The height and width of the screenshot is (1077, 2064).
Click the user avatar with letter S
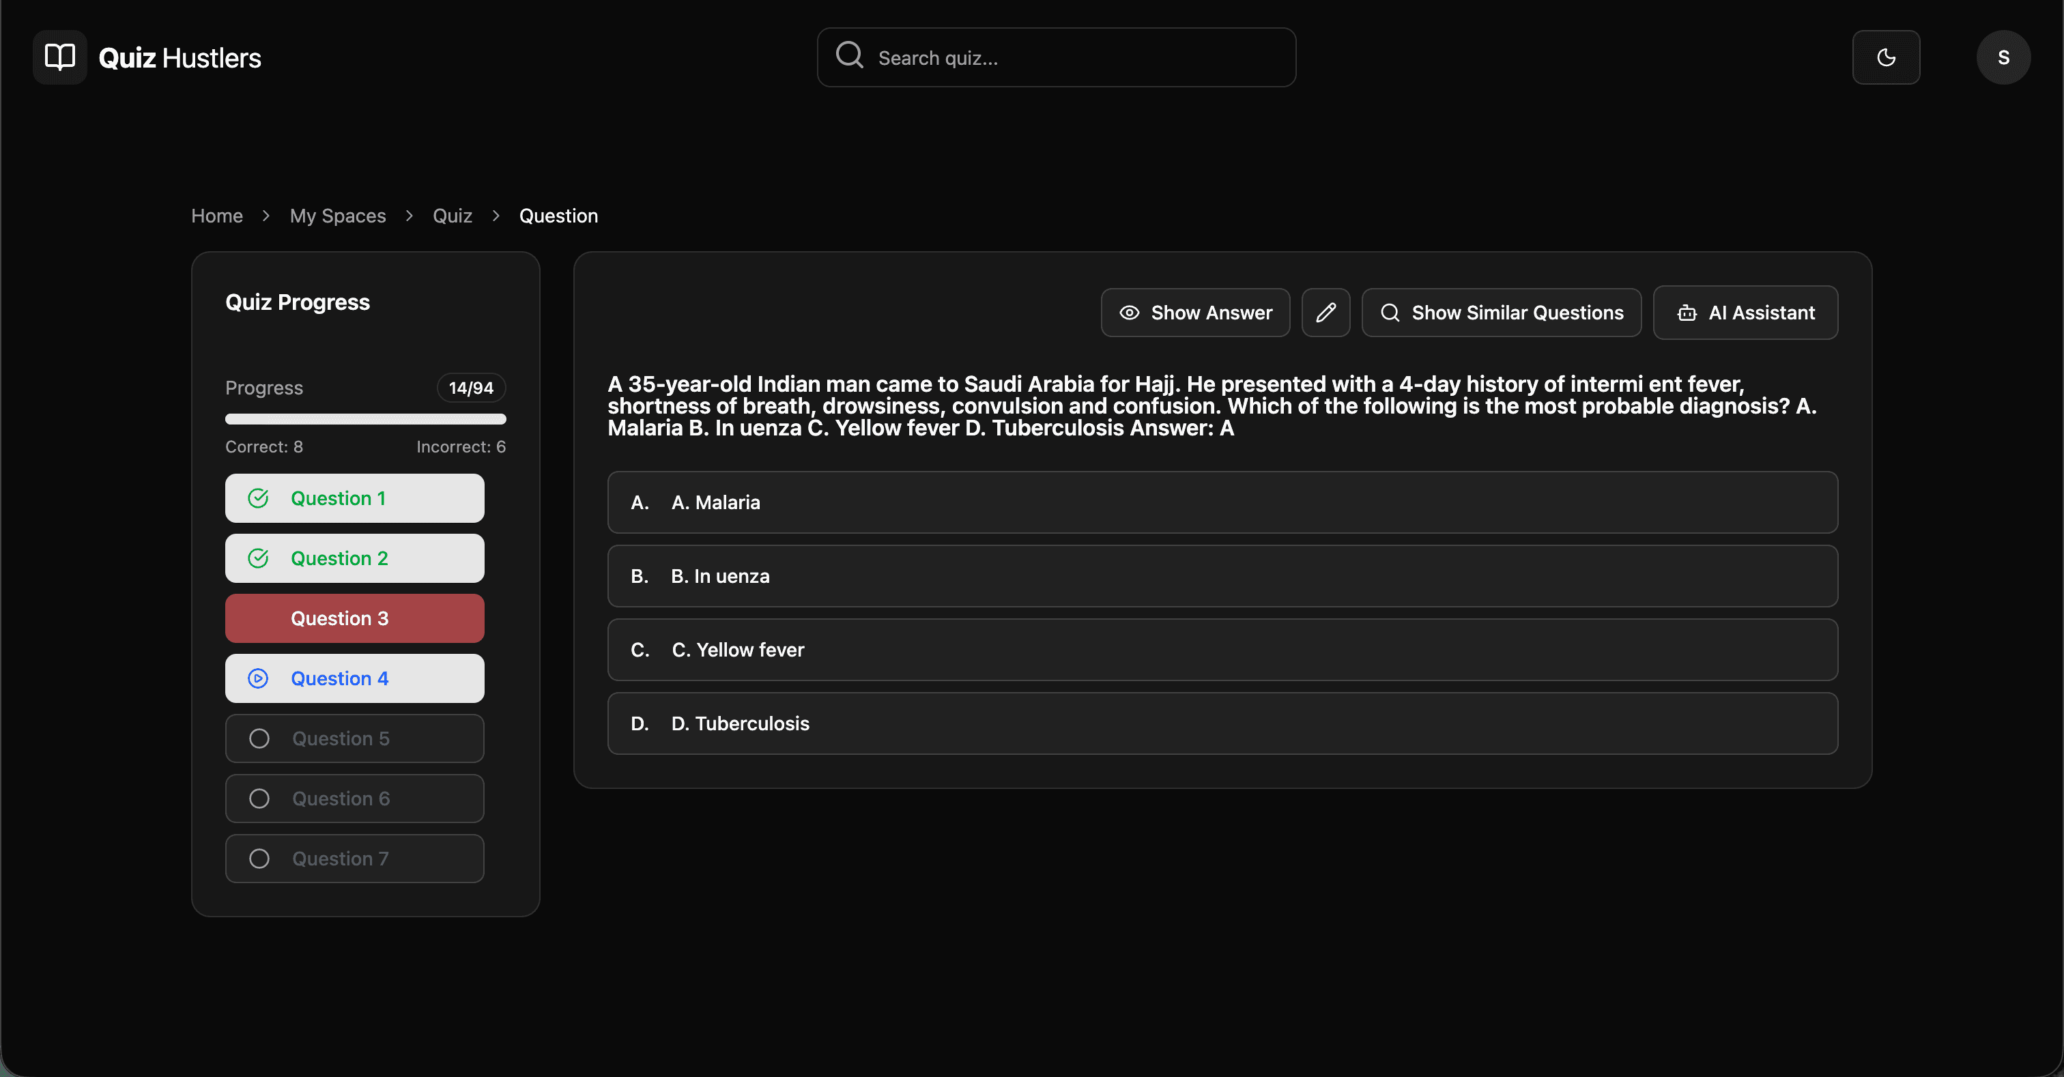[x=2003, y=57]
